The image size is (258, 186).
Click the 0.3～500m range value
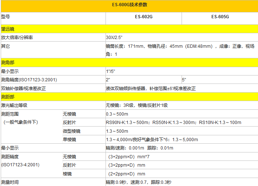pyautogui.click(x=117, y=114)
